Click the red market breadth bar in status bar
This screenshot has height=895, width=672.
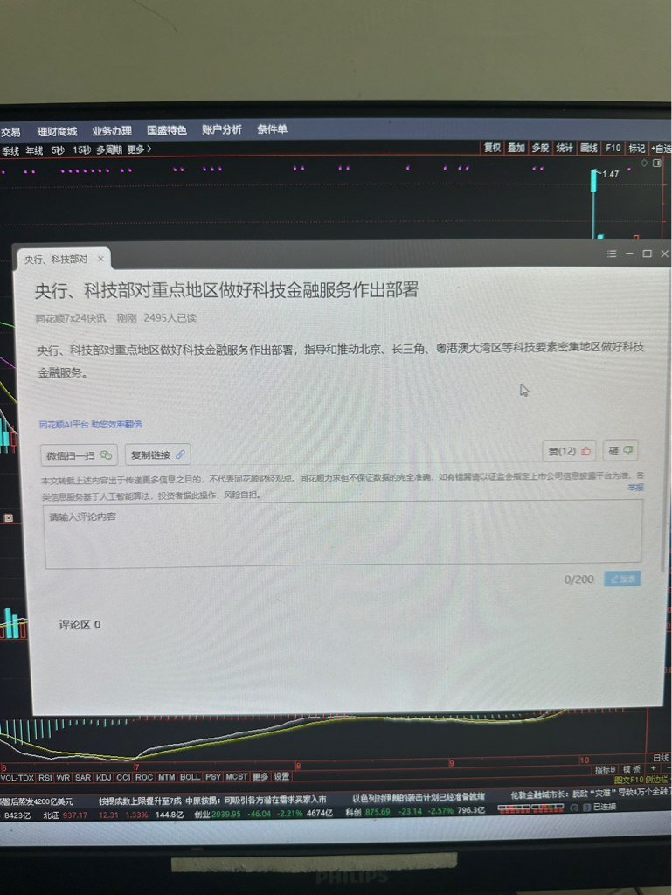coord(530,807)
